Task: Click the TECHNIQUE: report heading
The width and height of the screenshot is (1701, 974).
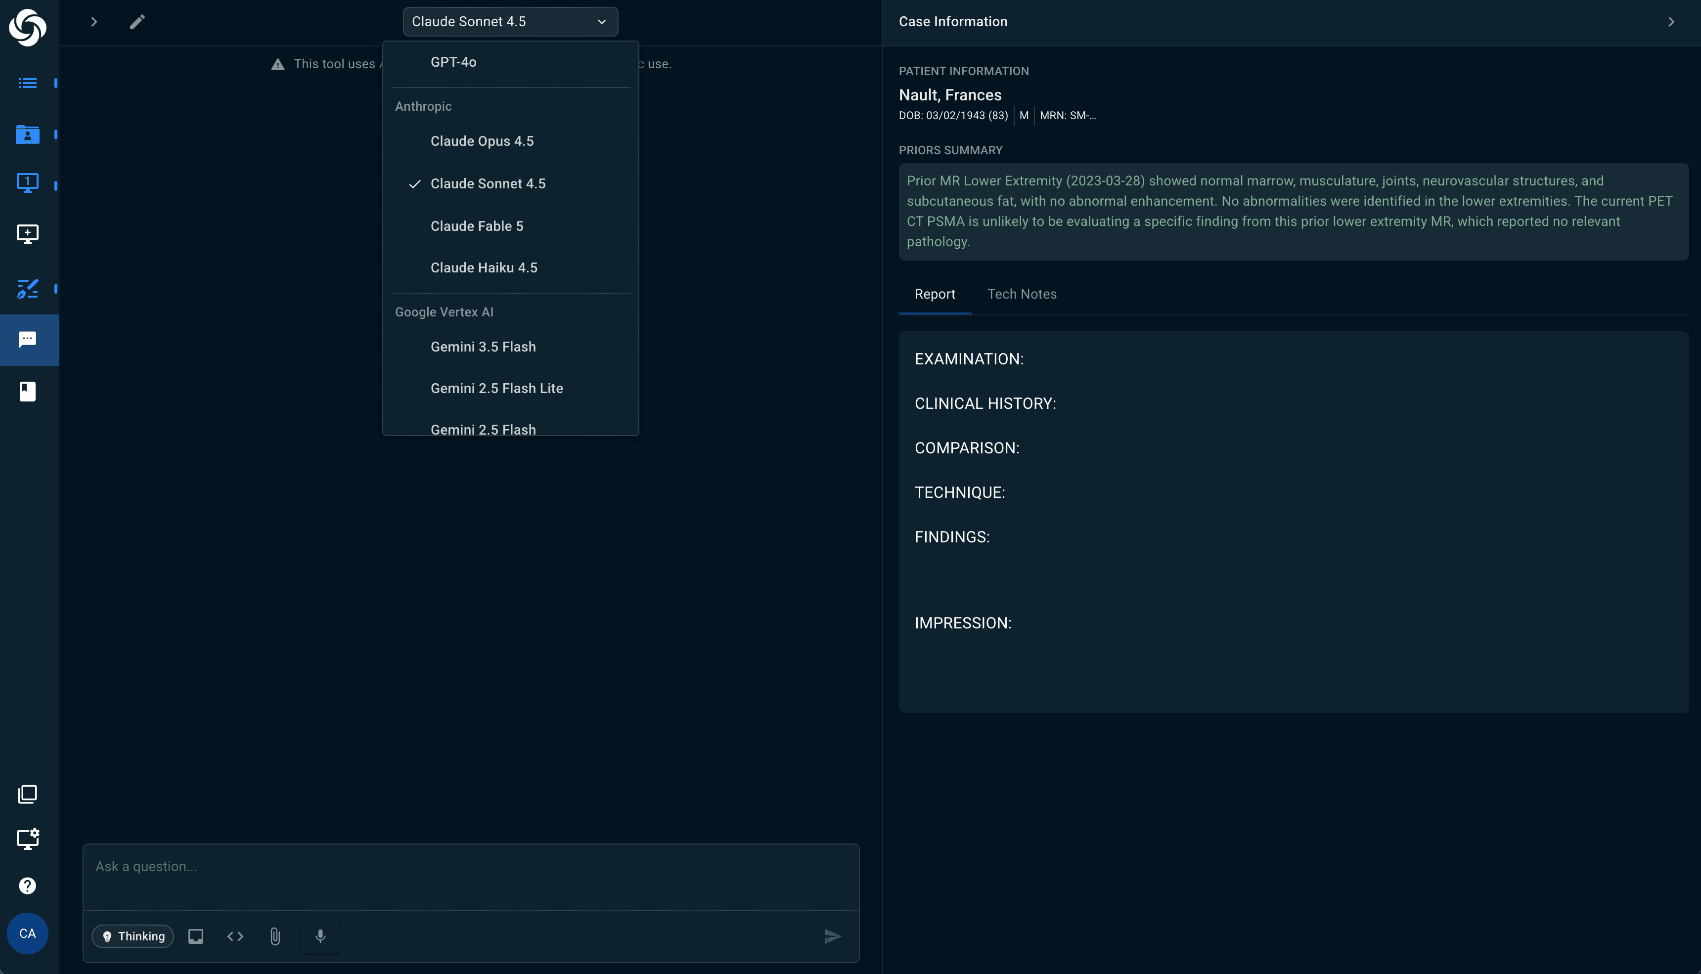Action: tap(959, 493)
